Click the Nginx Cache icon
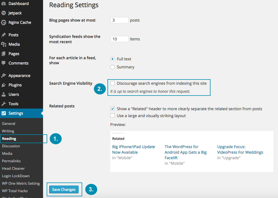The image size is (278, 198). point(4,22)
